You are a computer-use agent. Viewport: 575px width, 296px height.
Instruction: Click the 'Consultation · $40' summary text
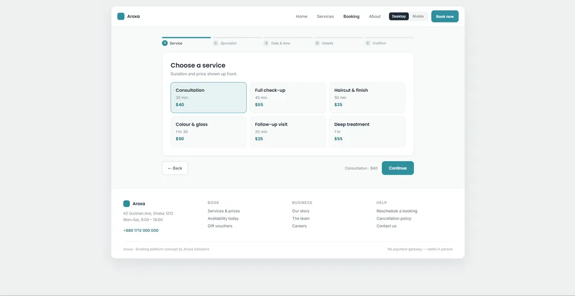pos(361,168)
